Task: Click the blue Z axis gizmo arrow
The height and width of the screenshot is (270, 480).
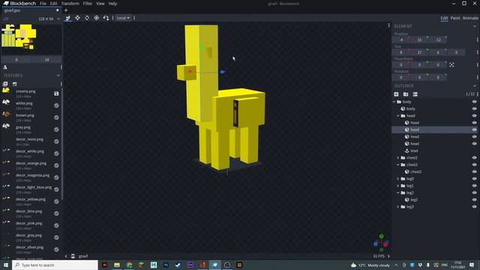Action: 223,72
